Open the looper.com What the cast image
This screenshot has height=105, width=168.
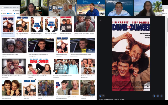(30, 88)
